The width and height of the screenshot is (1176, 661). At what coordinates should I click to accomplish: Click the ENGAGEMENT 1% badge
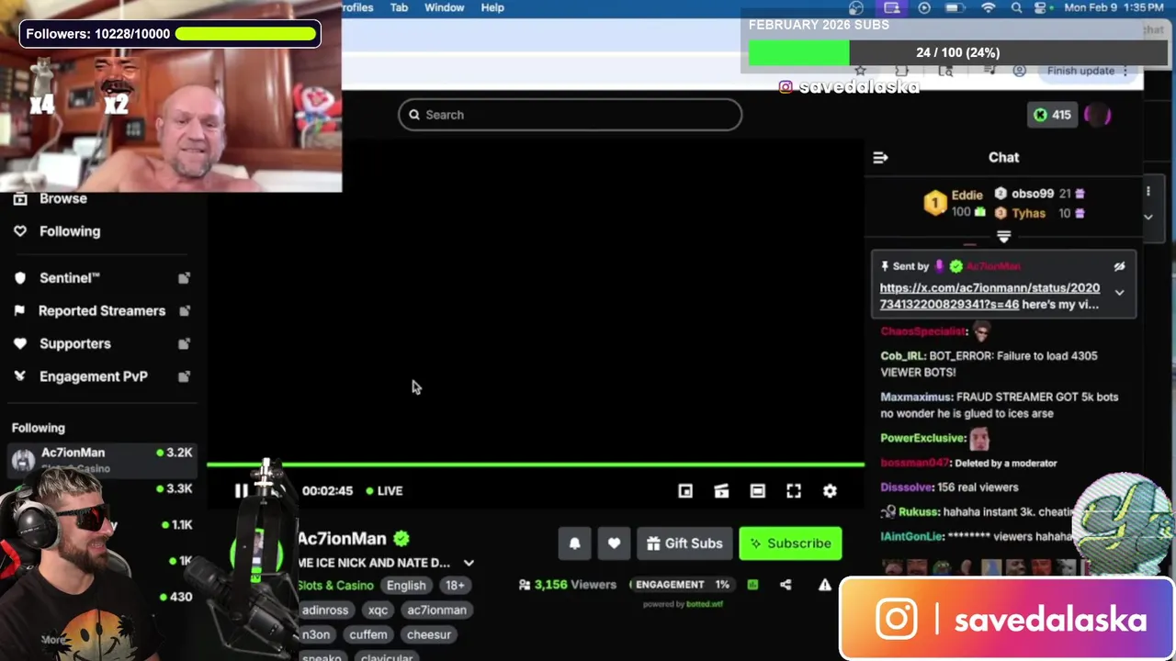683,585
